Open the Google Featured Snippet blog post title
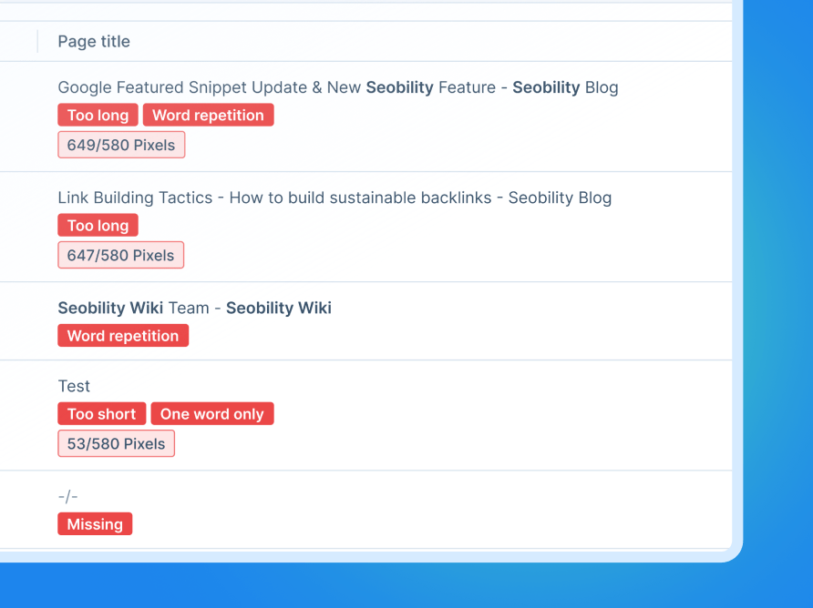813x608 pixels. 338,87
